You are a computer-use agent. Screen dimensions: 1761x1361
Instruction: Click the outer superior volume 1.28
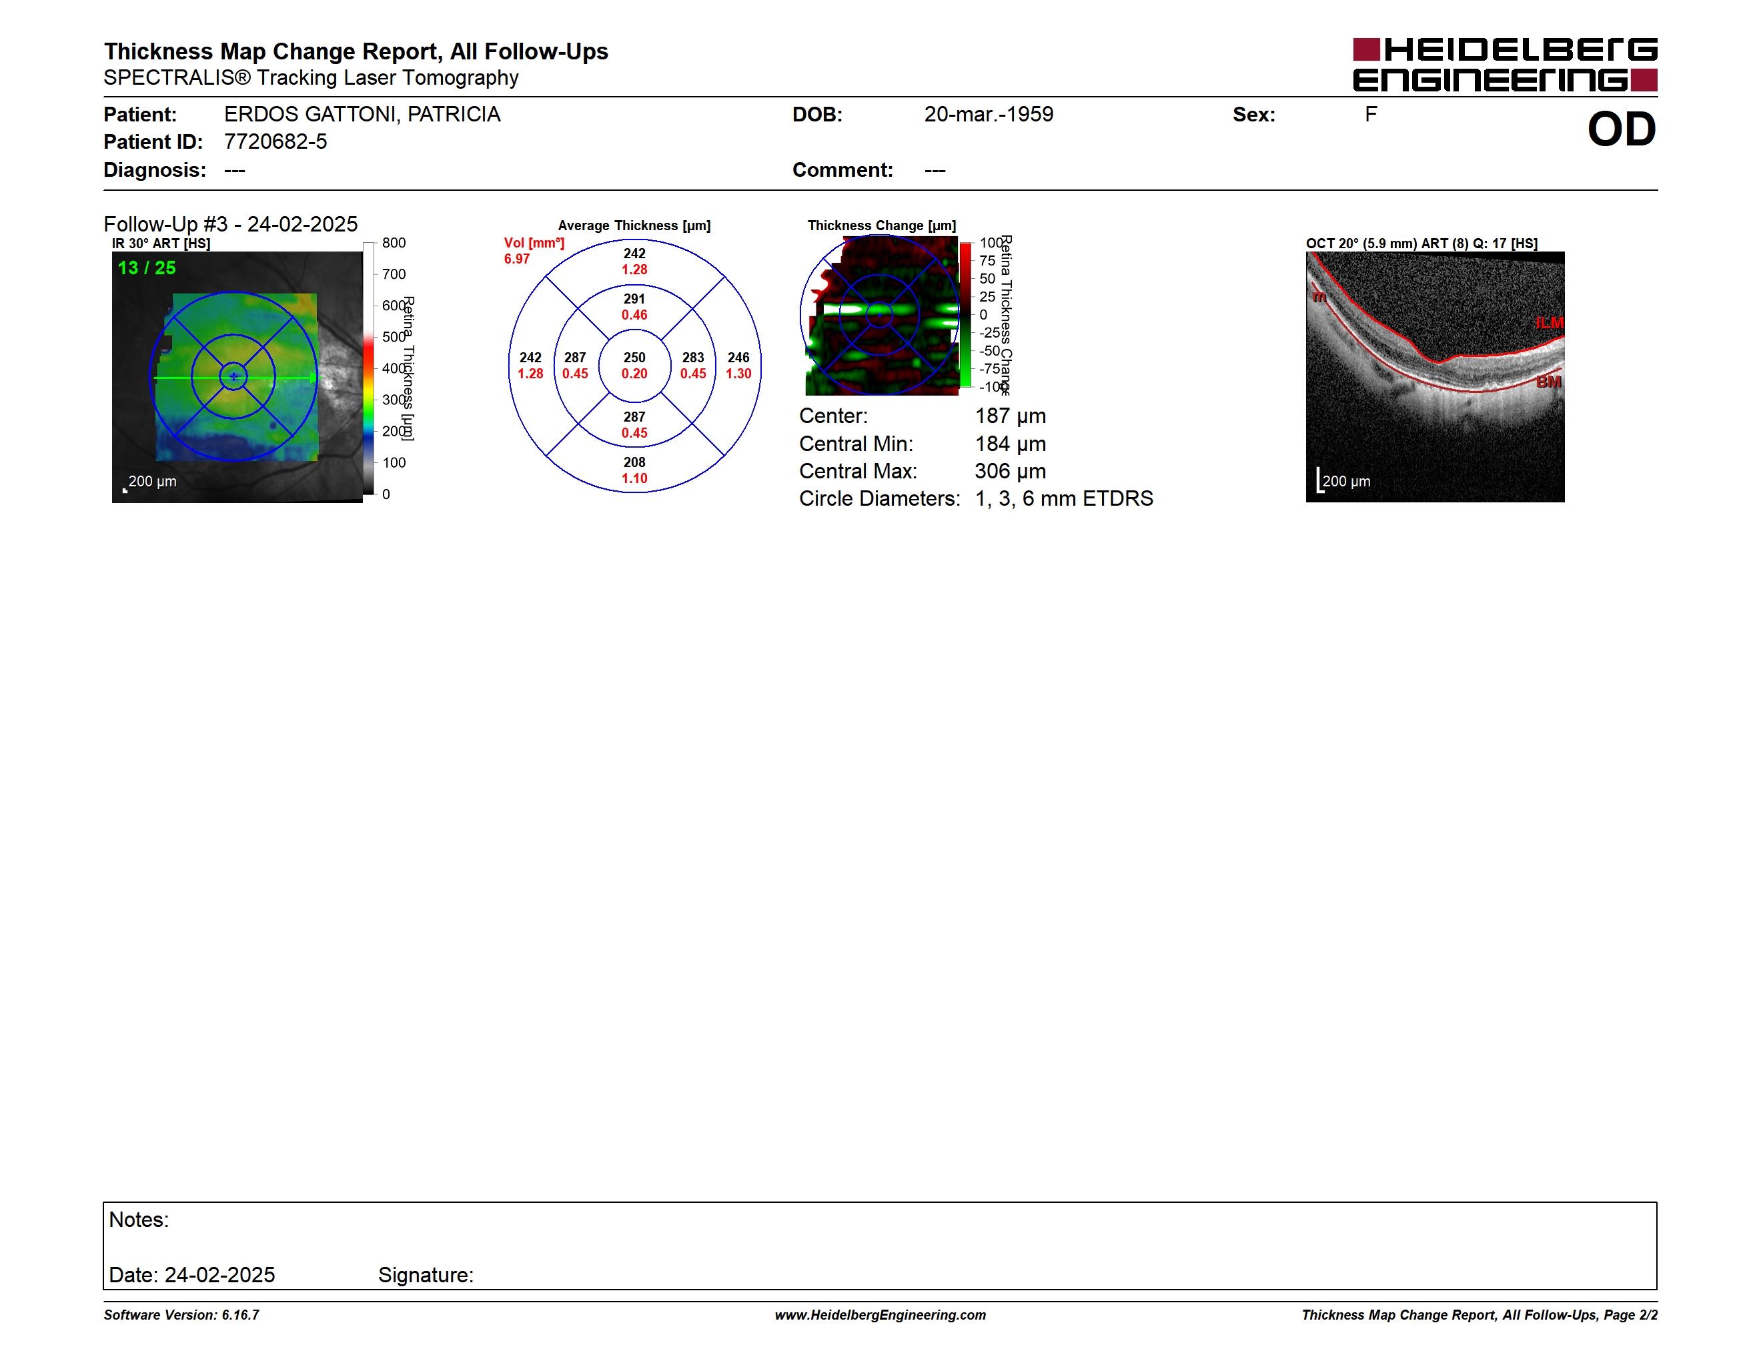[634, 270]
